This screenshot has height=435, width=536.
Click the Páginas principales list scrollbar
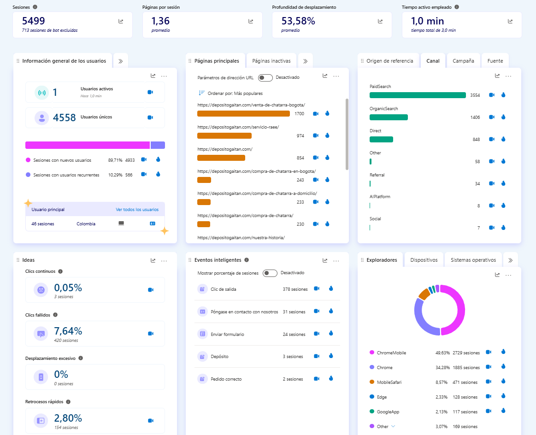click(x=347, y=134)
